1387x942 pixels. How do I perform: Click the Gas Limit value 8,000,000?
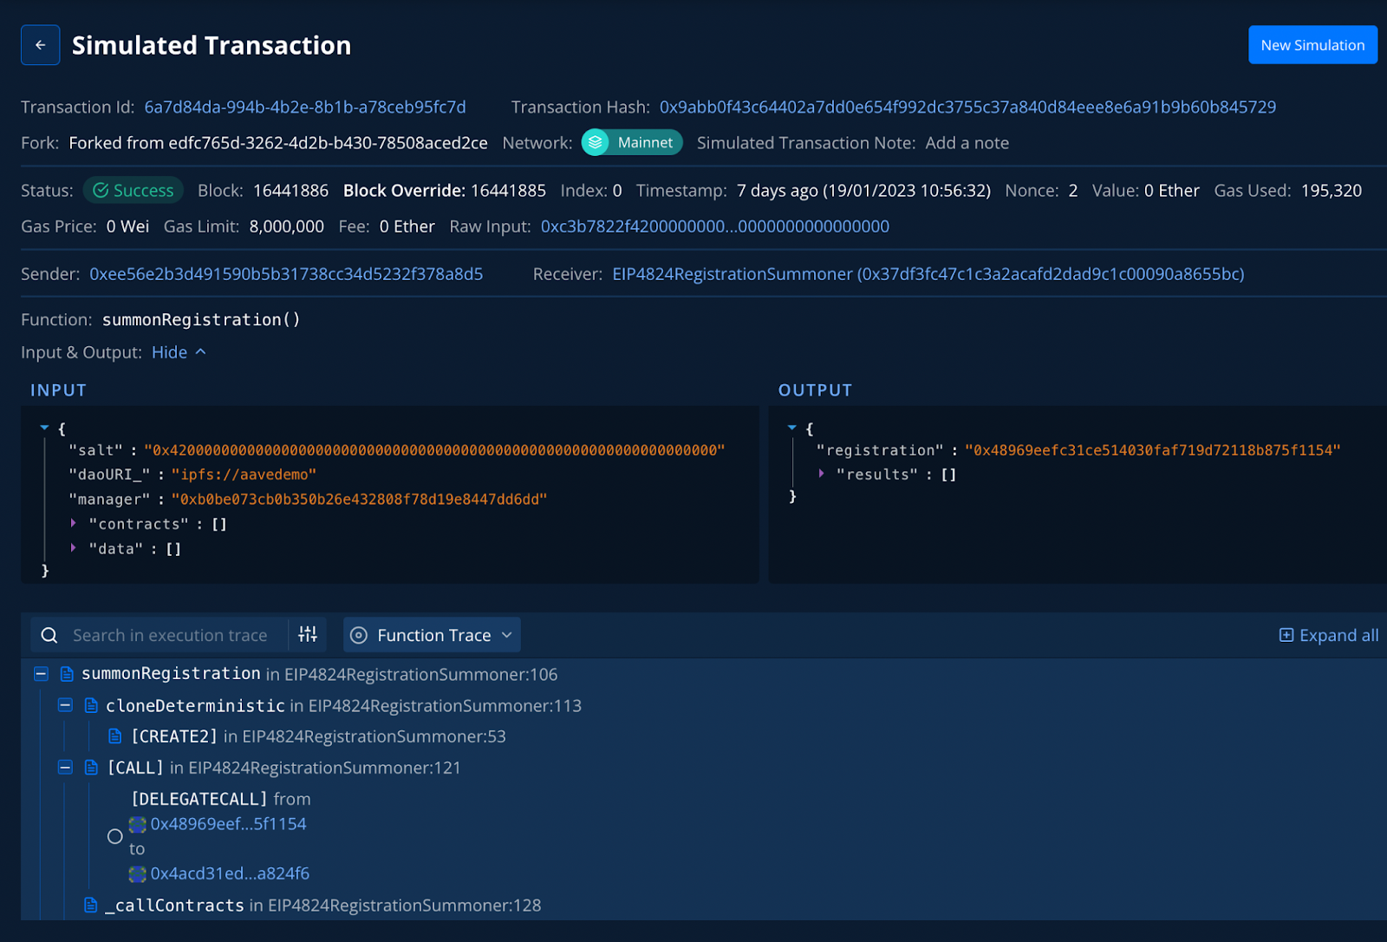click(x=287, y=226)
